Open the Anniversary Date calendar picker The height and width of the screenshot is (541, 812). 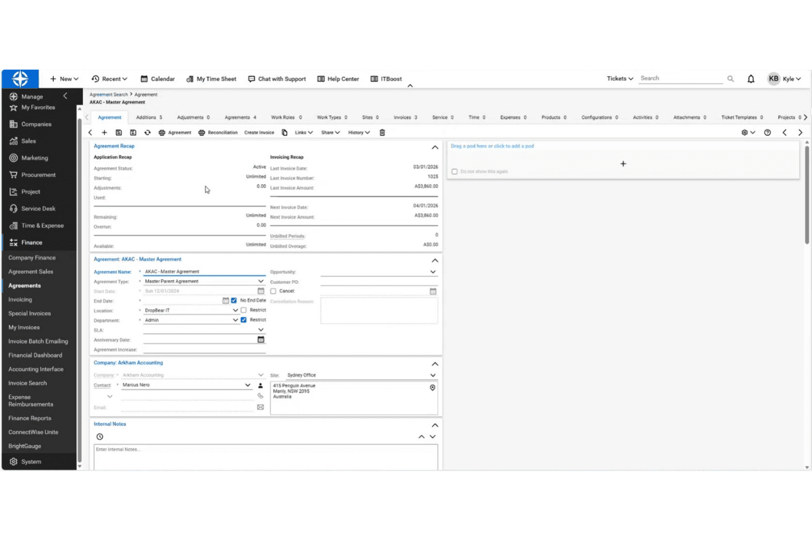pos(261,340)
